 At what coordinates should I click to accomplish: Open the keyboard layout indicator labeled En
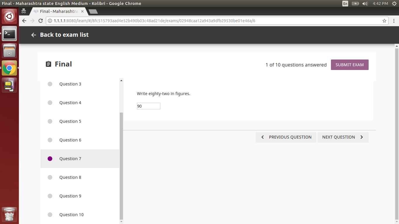pyautogui.click(x=345, y=3)
